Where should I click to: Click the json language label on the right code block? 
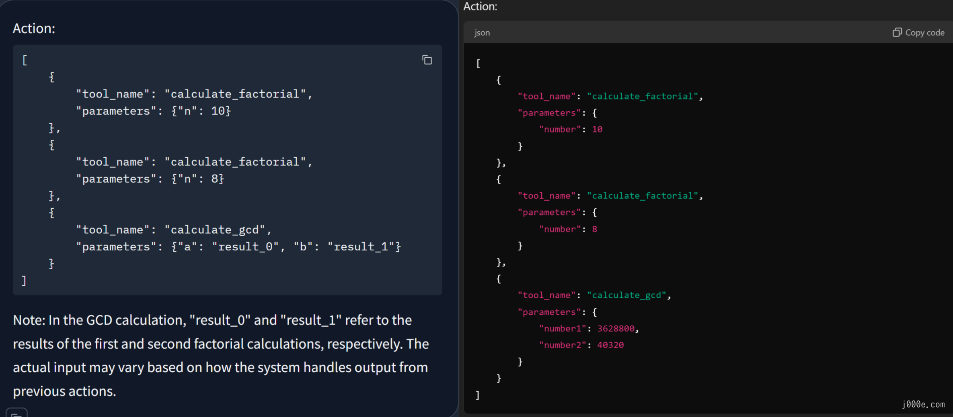(482, 33)
